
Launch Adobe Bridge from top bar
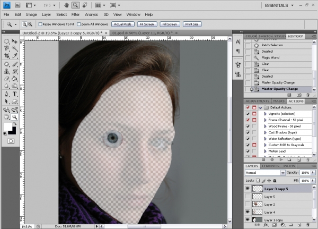(17, 5)
